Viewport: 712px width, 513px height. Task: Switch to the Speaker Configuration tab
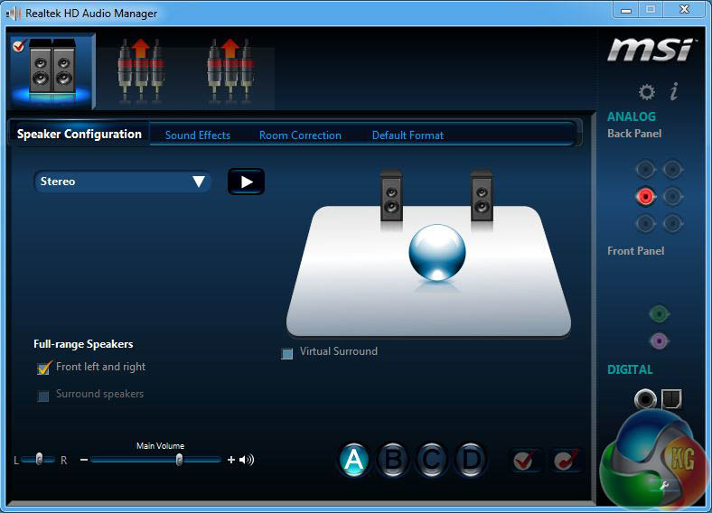[x=79, y=134]
